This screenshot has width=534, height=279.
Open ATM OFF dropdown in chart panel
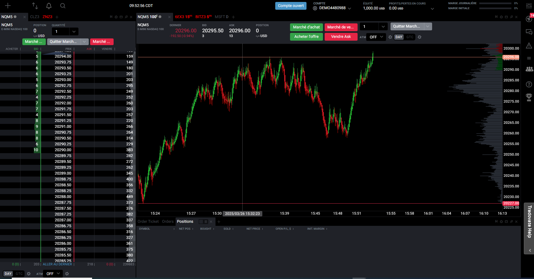(376, 37)
